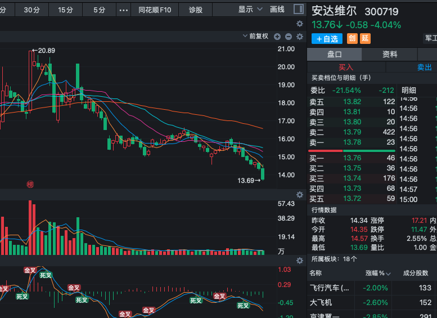Open the 画线 drawing tools

(x=277, y=10)
